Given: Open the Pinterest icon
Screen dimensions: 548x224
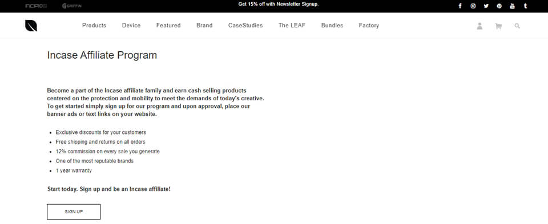Looking at the screenshot, I should (499, 6).
